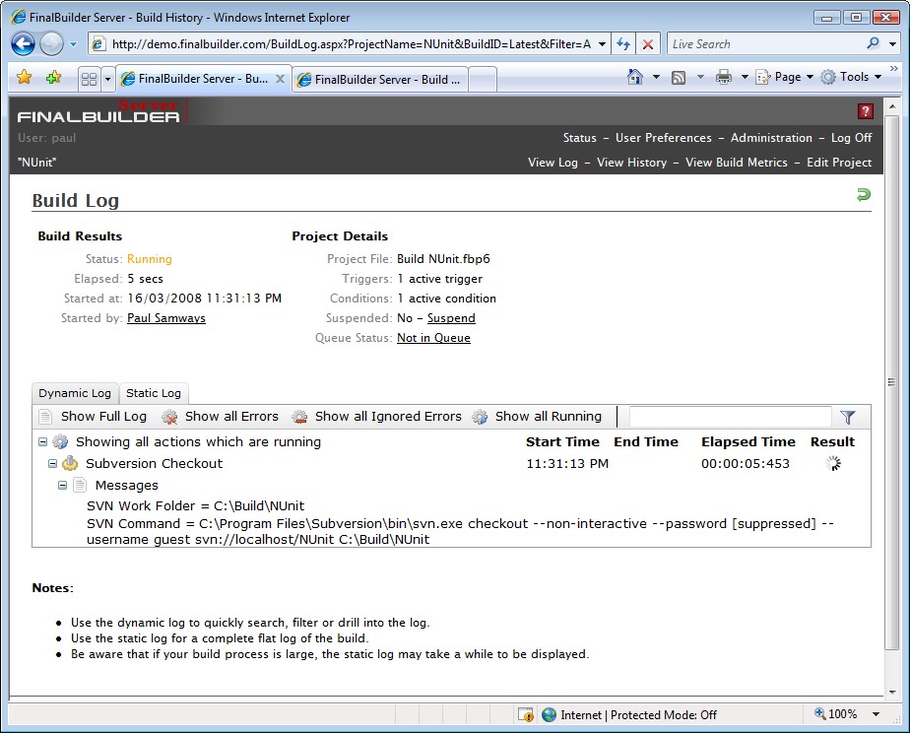Click the protected mode security status icon

(526, 714)
